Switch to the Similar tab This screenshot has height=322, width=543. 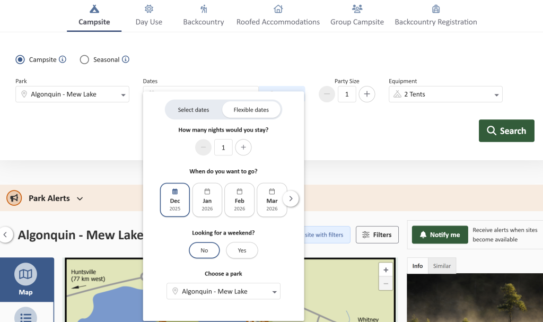point(443,265)
